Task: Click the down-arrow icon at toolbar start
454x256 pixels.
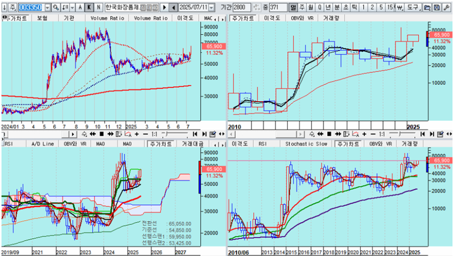Action: pos(5,7)
